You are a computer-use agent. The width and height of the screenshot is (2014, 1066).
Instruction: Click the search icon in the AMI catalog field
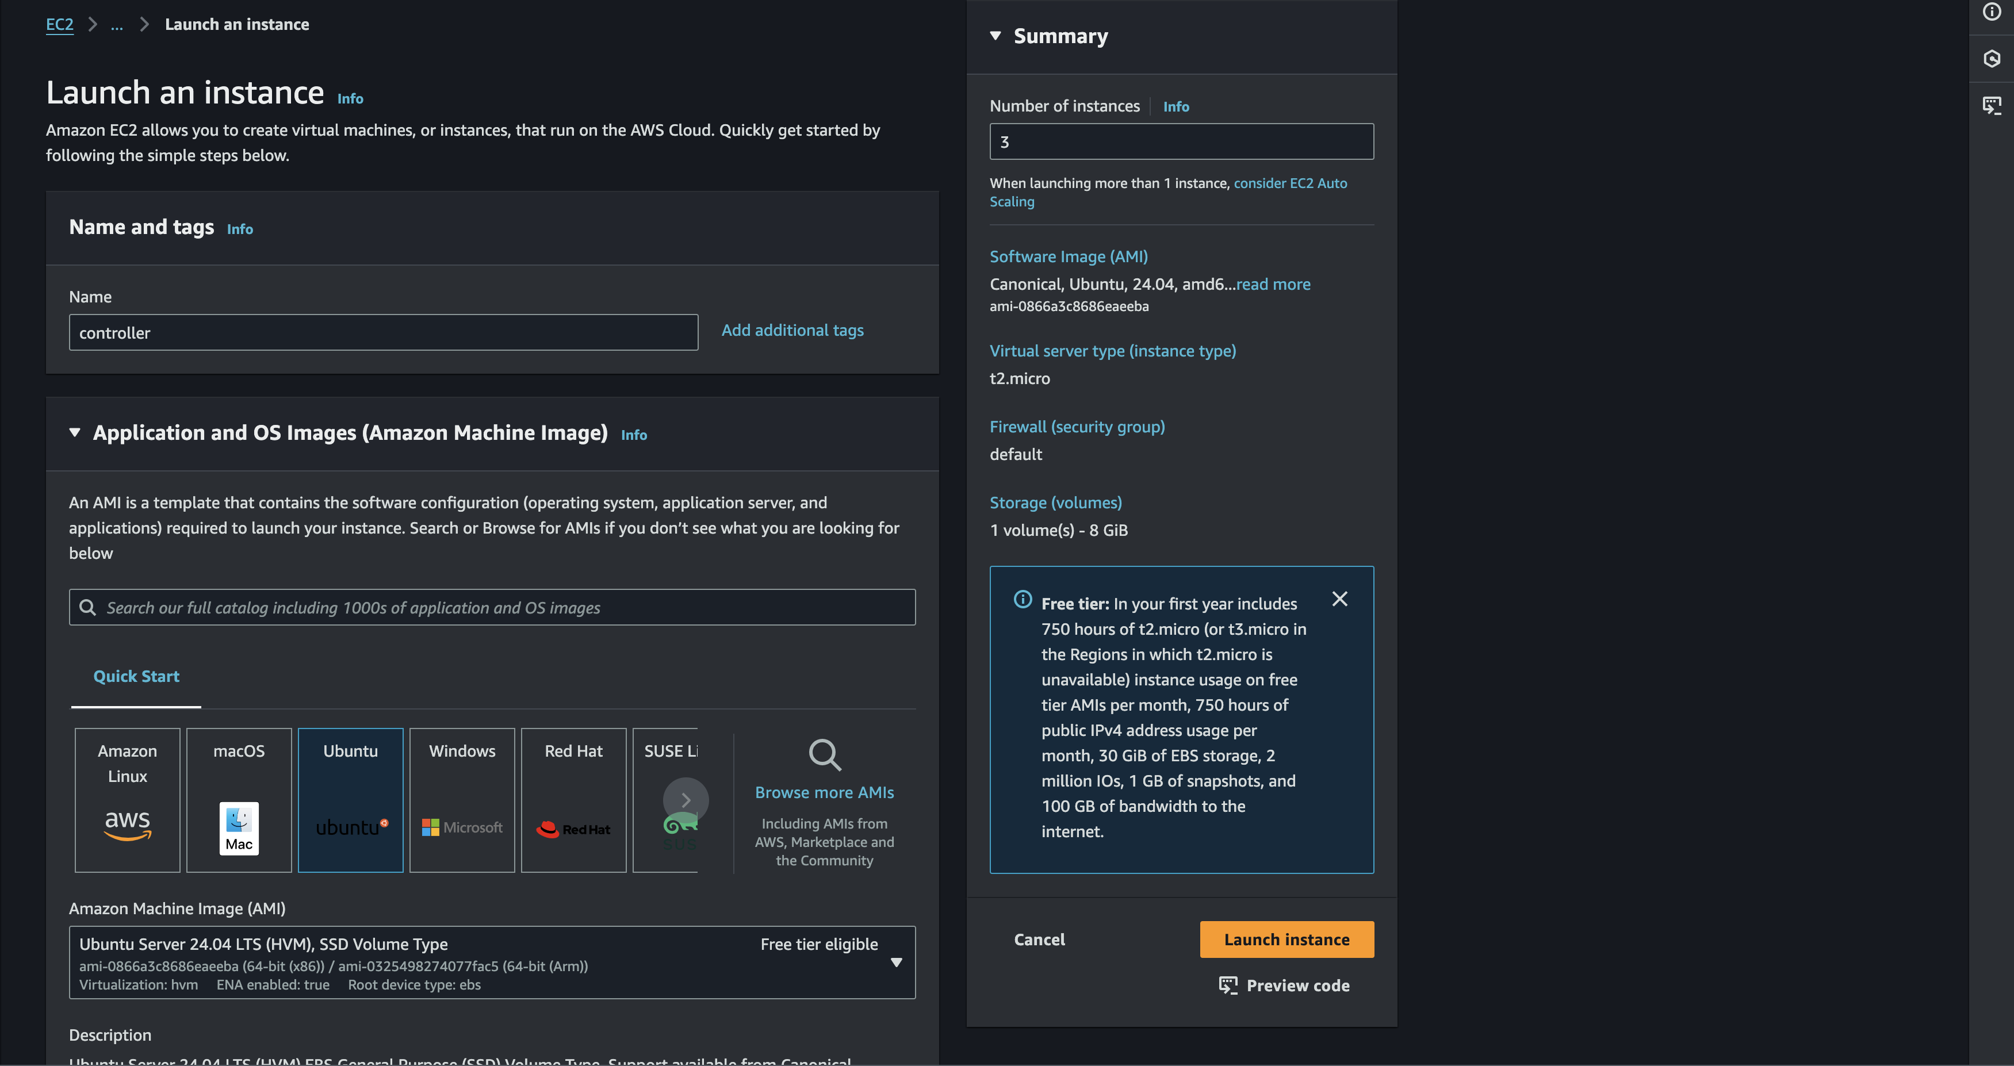(87, 607)
